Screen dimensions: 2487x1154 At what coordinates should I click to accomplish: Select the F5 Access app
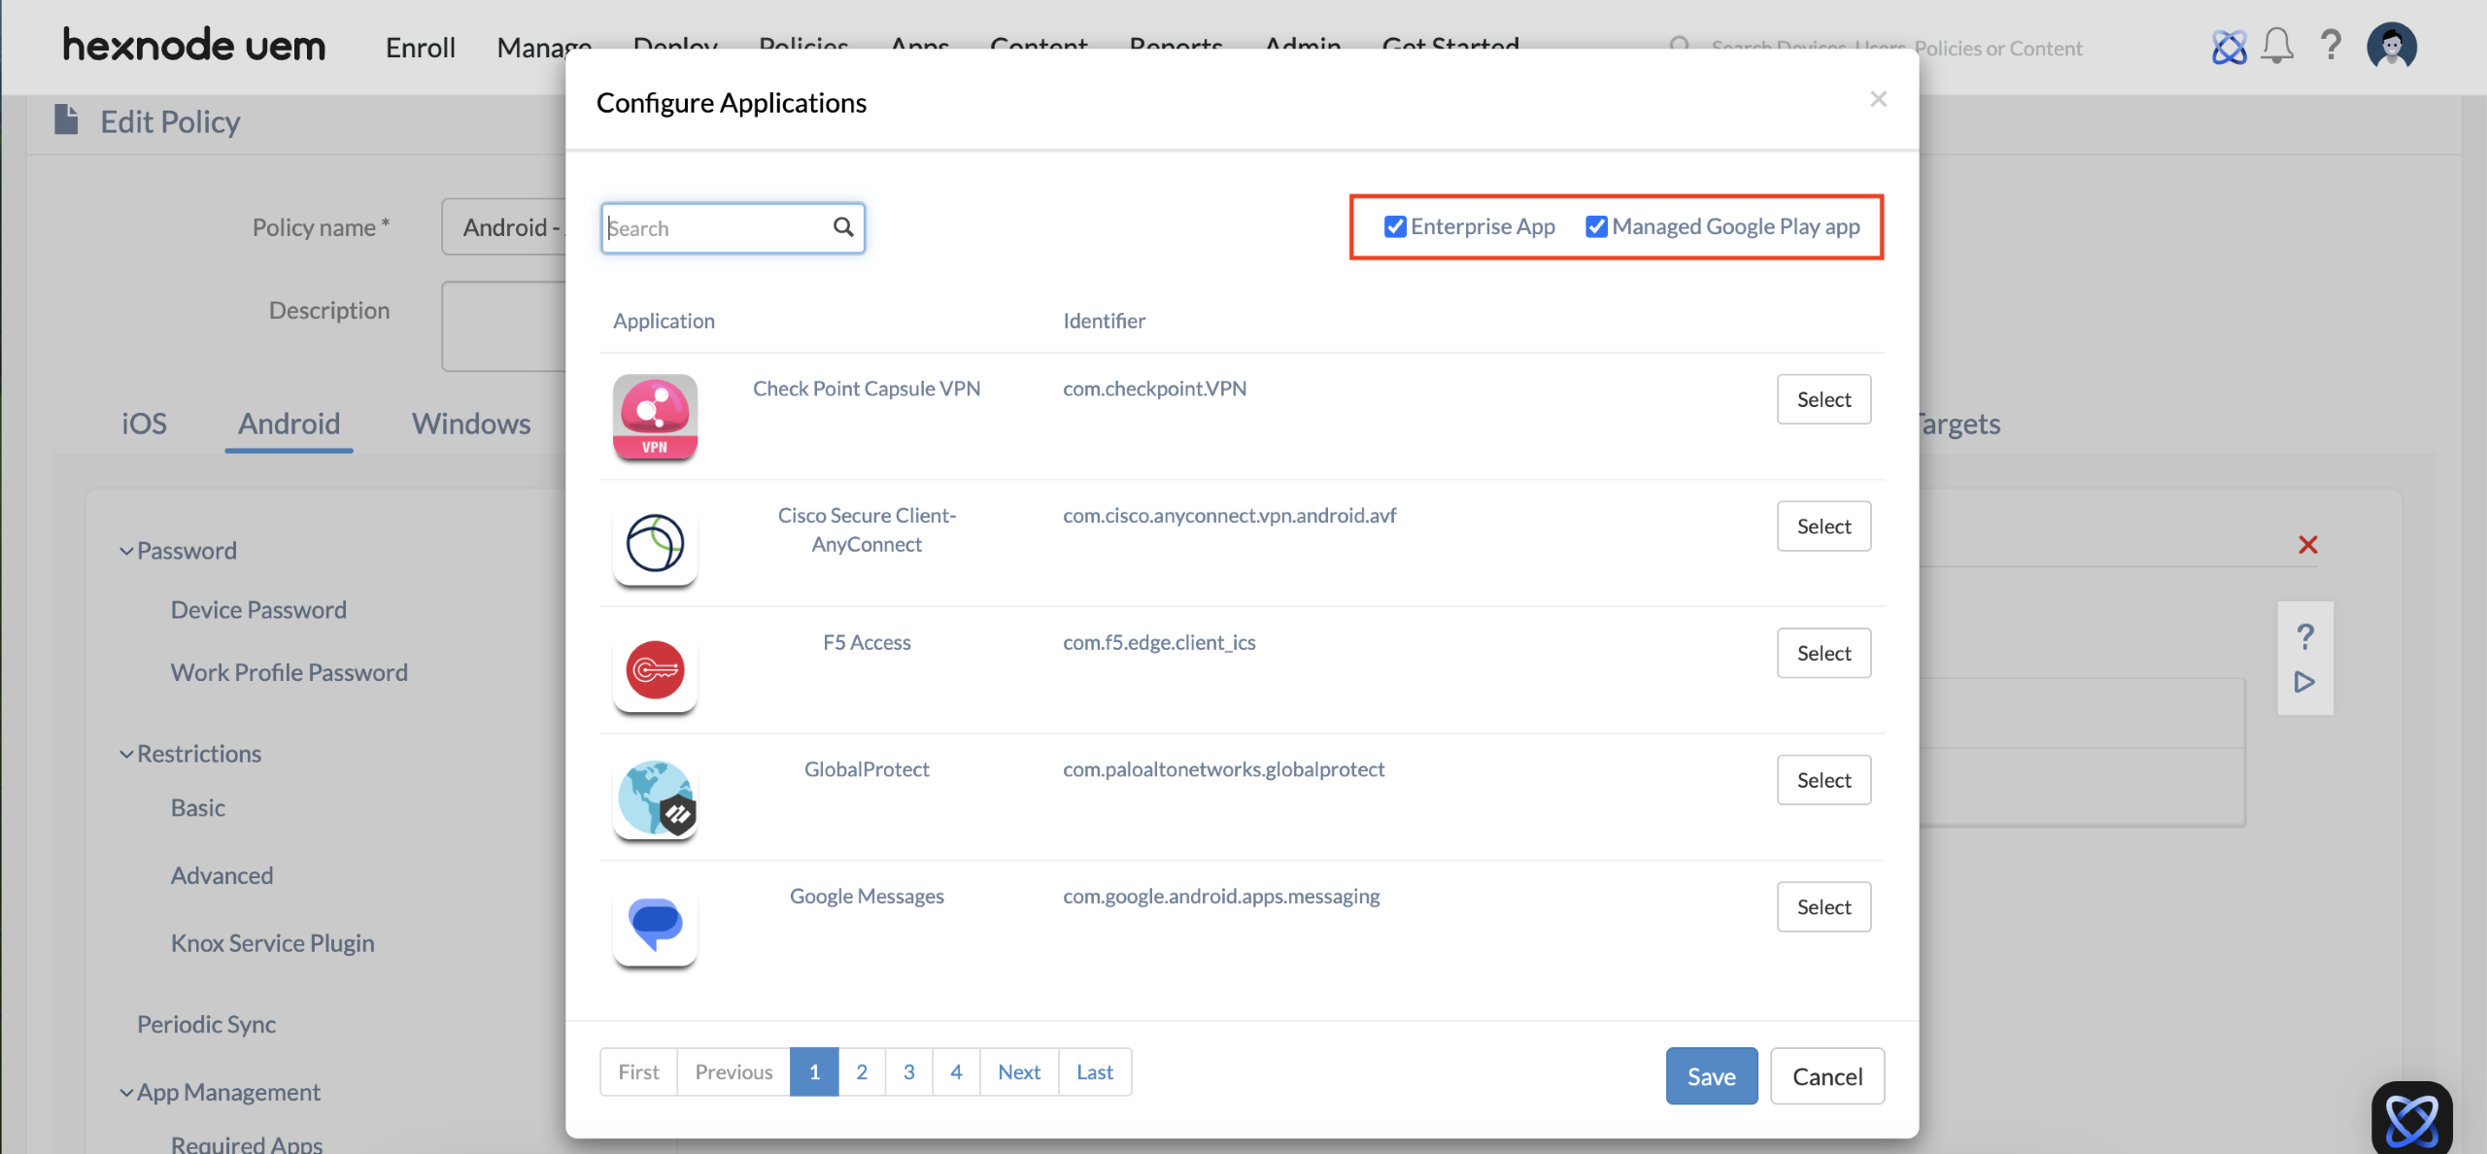1823,654
